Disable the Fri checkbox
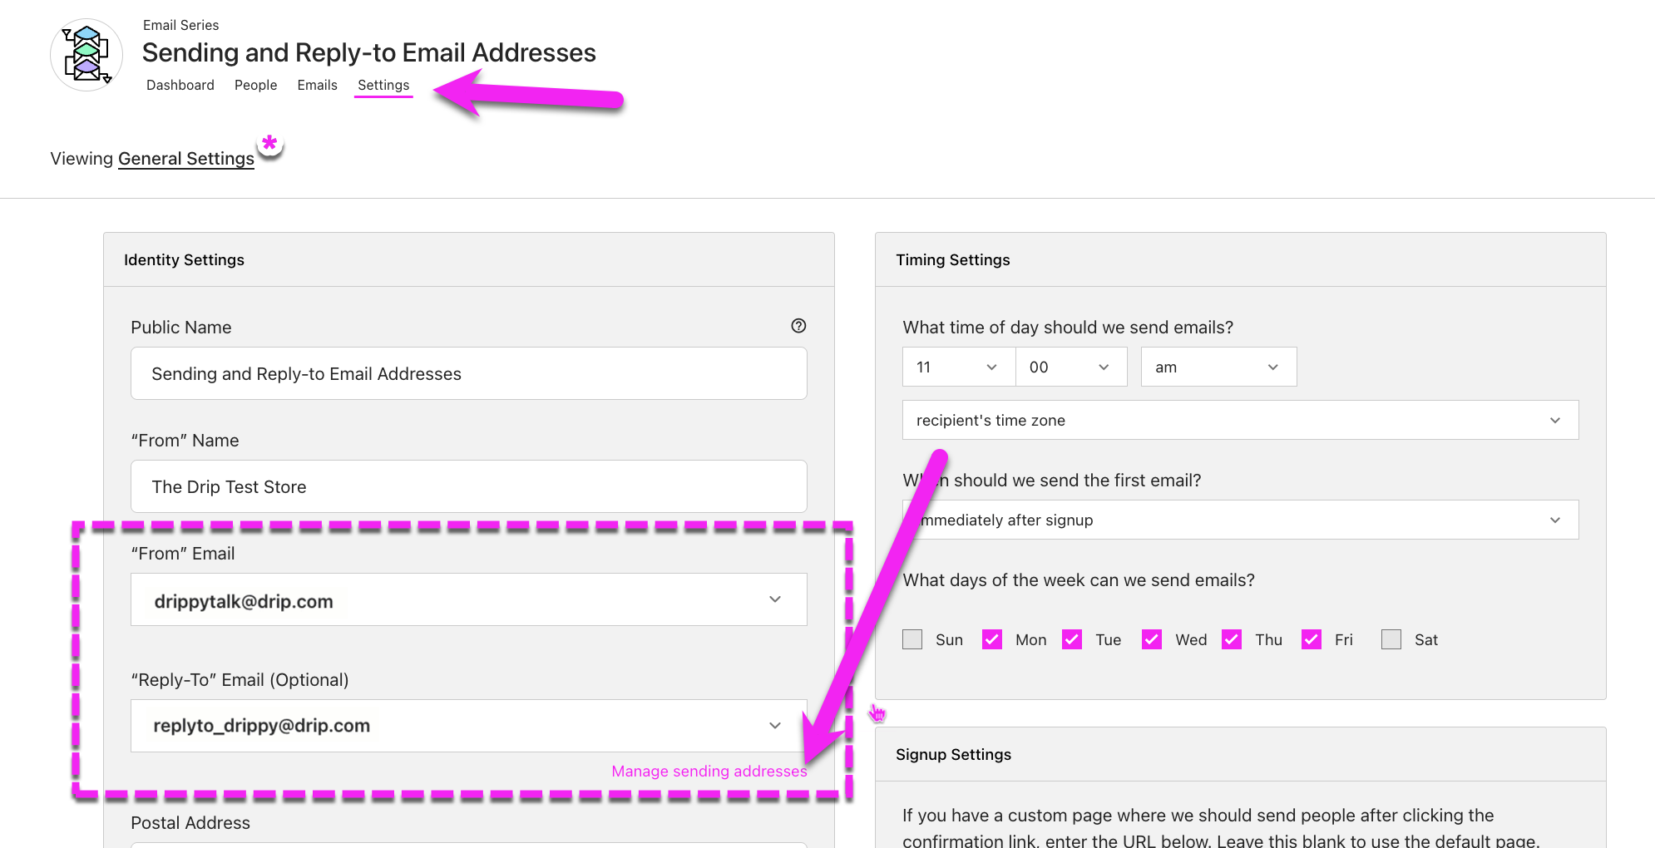The width and height of the screenshot is (1655, 848). (x=1312, y=639)
